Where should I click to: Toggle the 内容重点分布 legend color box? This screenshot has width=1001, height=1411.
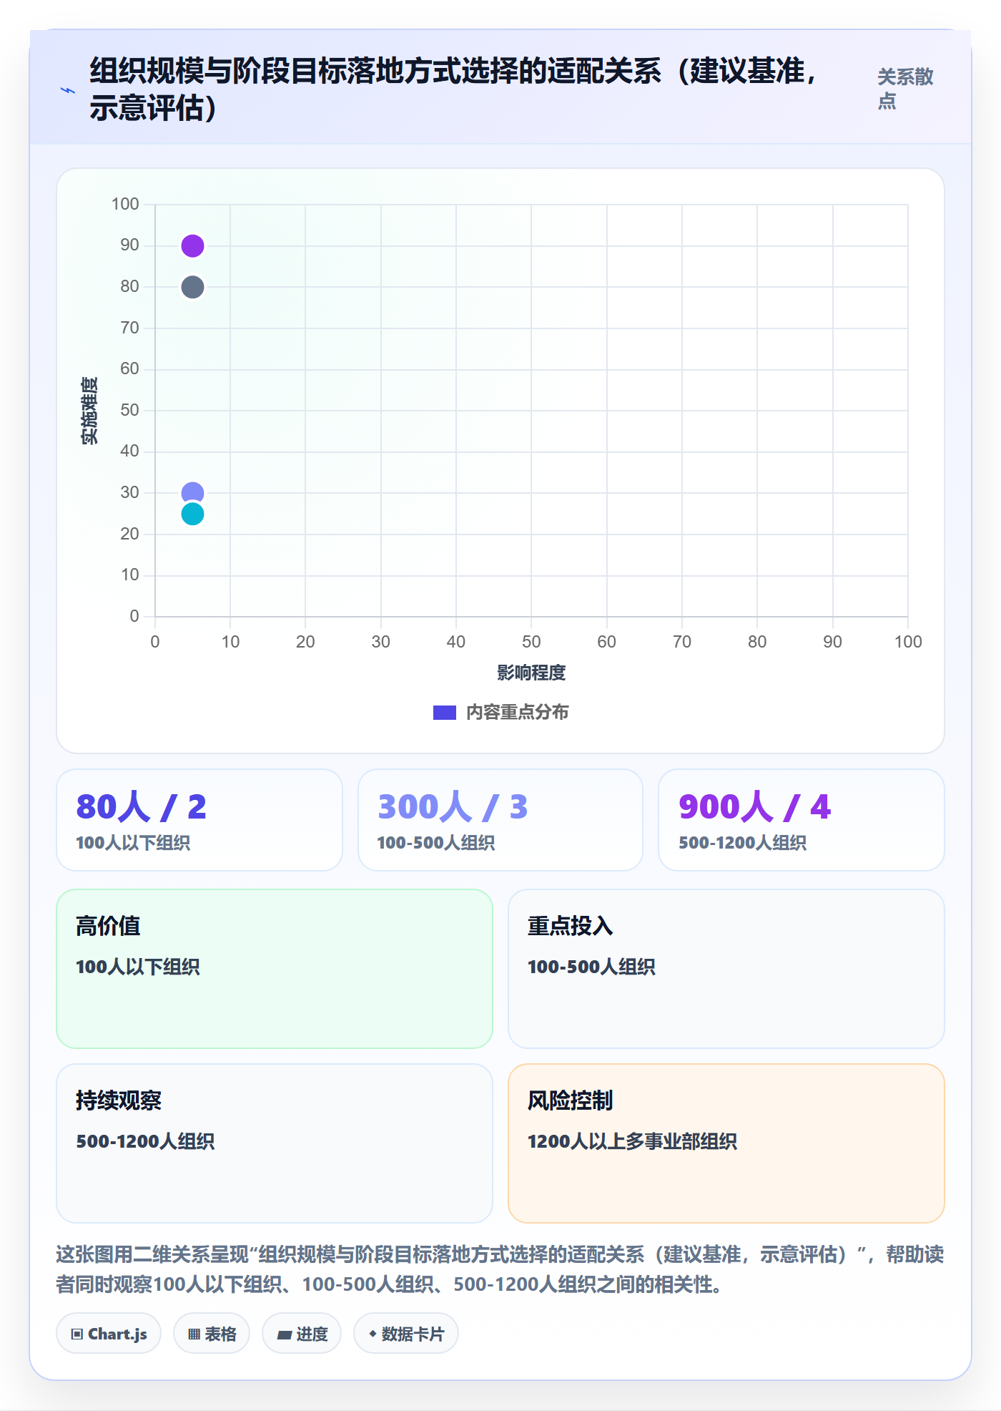(445, 713)
